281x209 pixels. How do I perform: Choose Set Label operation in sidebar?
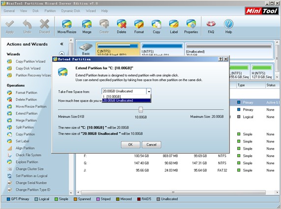18,141
